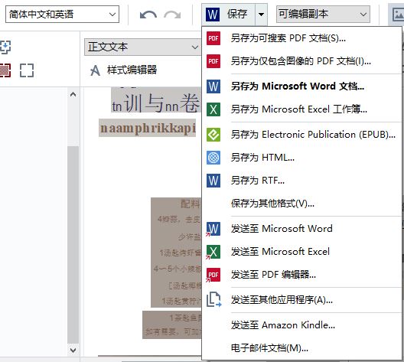This screenshot has width=404, height=362.
Task: Click the Excel icon beside 另存为 Microsoft Excel 工作簿
Action: tap(213, 109)
